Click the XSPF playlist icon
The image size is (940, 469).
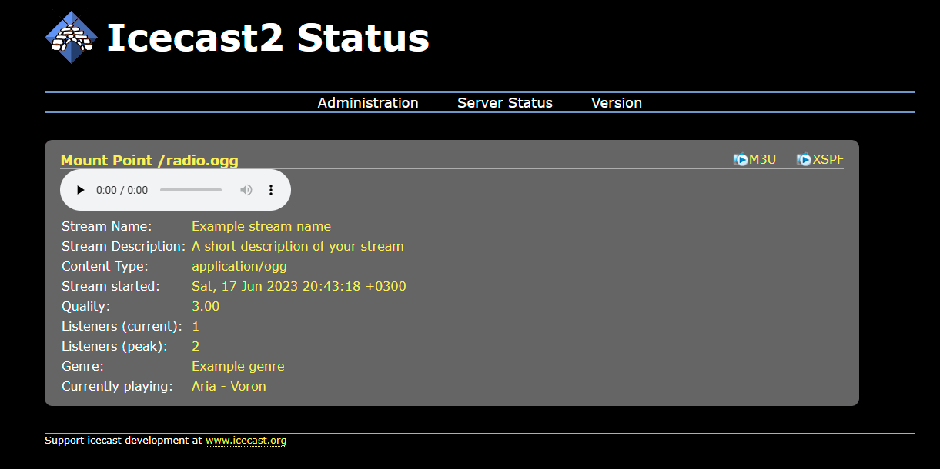point(804,160)
